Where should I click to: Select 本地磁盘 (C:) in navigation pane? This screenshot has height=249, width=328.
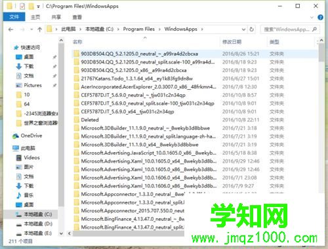pos(38,214)
